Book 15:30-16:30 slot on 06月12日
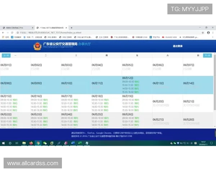The width and height of the screenshot is (216, 172). [136, 92]
